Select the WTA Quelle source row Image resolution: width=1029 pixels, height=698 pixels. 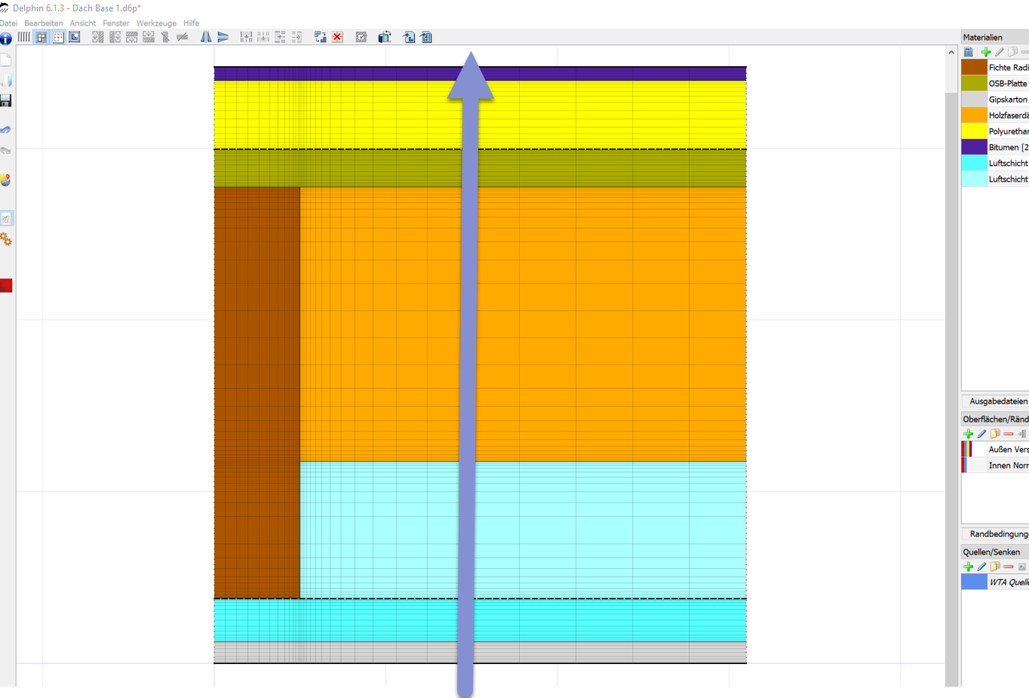(x=995, y=582)
